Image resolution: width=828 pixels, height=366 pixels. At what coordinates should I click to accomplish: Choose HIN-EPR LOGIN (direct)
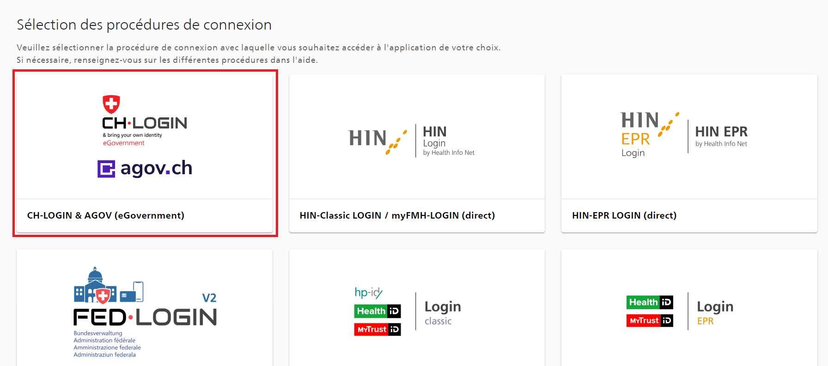point(624,215)
